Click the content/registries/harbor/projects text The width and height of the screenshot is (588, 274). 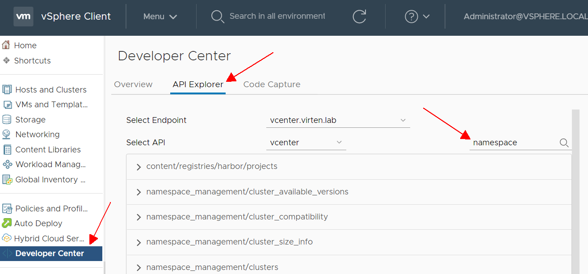(x=212, y=166)
